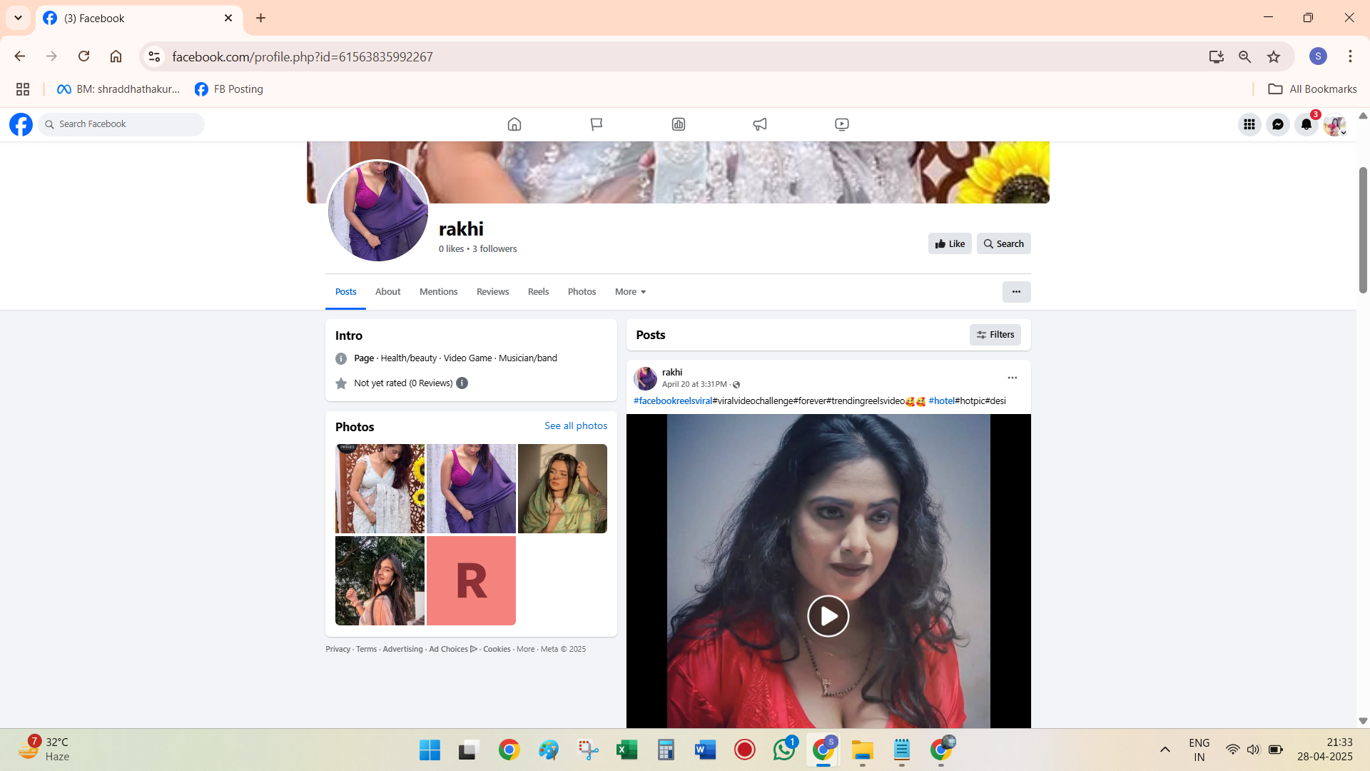The height and width of the screenshot is (771, 1370).
Task: Click the page Search button
Action: point(1003,243)
